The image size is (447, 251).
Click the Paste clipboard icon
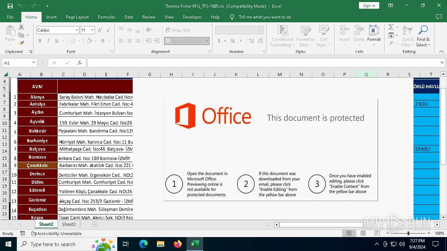pyautogui.click(x=10, y=31)
